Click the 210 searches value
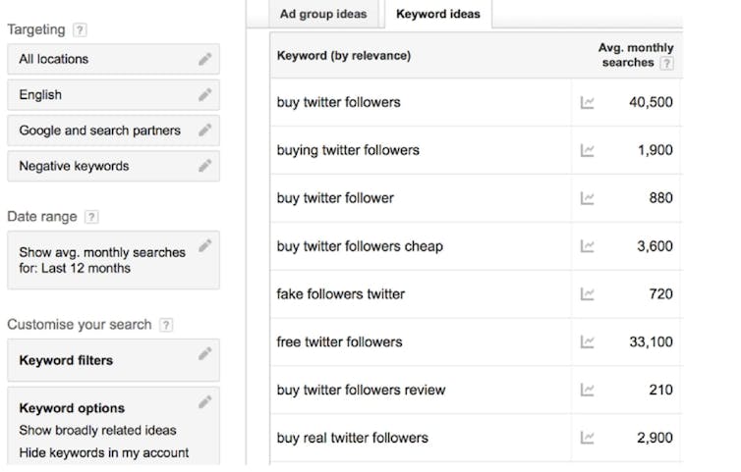The image size is (741, 472). point(660,390)
